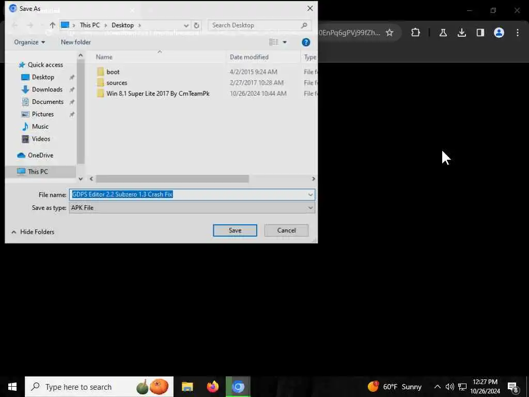Select Music in the navigation pane
Screen dimensions: 529x397
[x=40, y=127]
